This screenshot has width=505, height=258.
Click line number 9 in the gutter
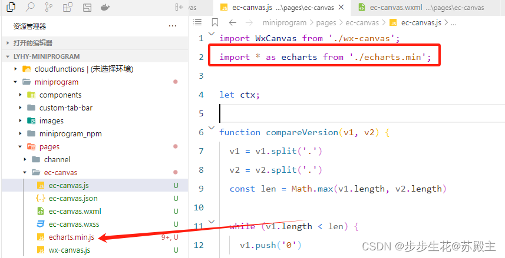[x=202, y=189]
